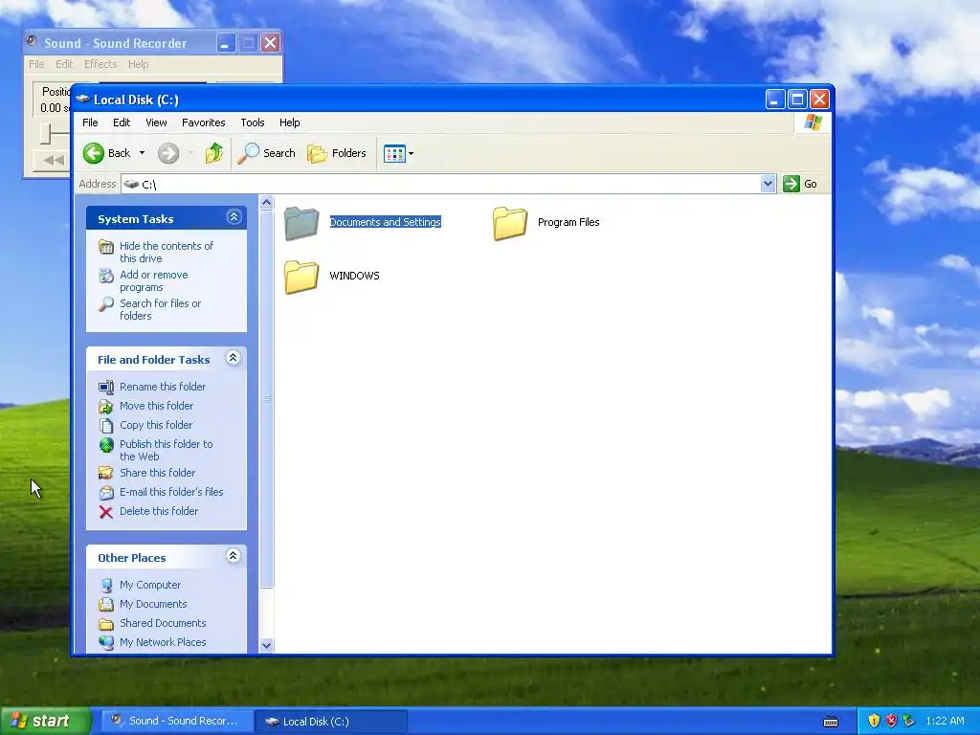The width and height of the screenshot is (980, 735).
Task: Click Copy this folder link
Action: click(156, 425)
